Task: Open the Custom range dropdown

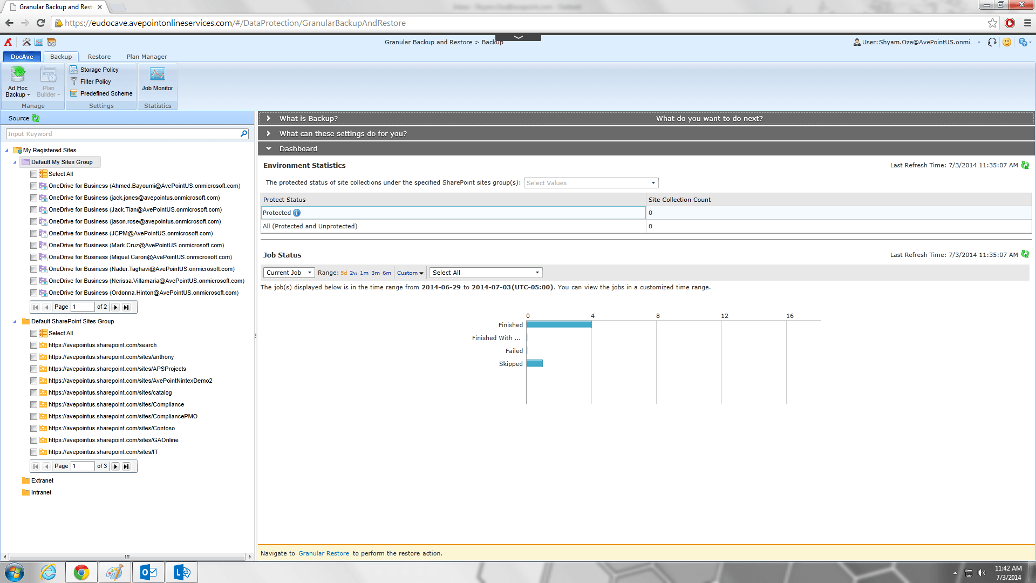Action: click(410, 273)
